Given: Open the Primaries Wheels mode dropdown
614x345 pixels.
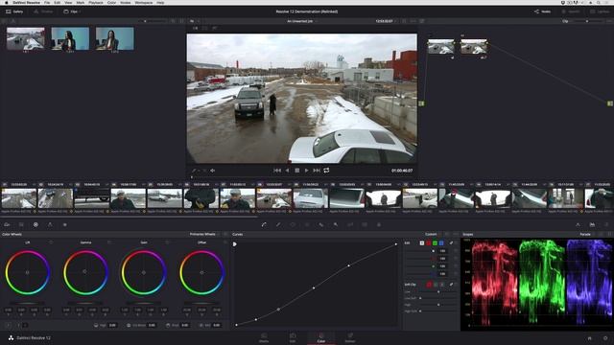Looking at the screenshot, I should (204, 234).
